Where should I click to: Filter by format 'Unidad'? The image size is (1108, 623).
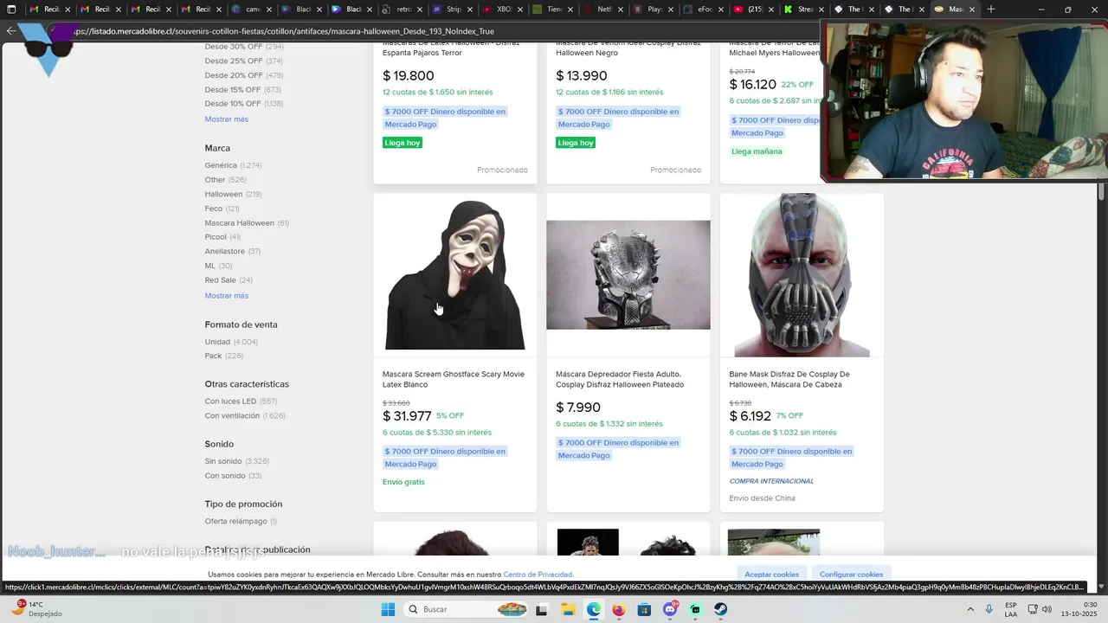point(231,342)
